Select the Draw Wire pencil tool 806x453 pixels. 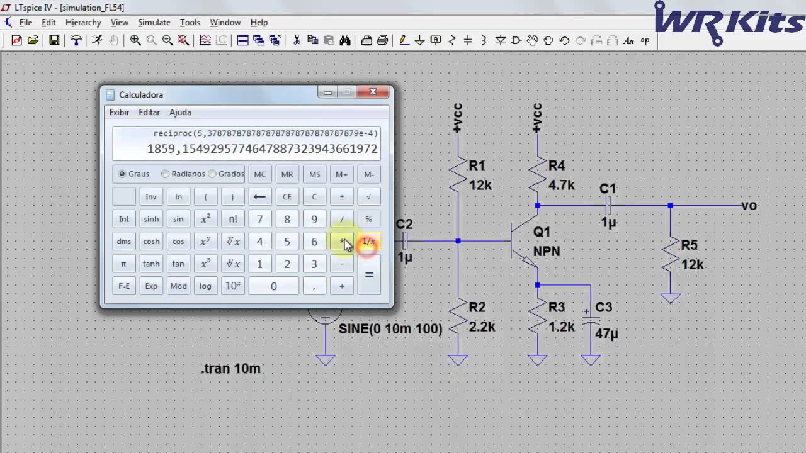[x=404, y=40]
